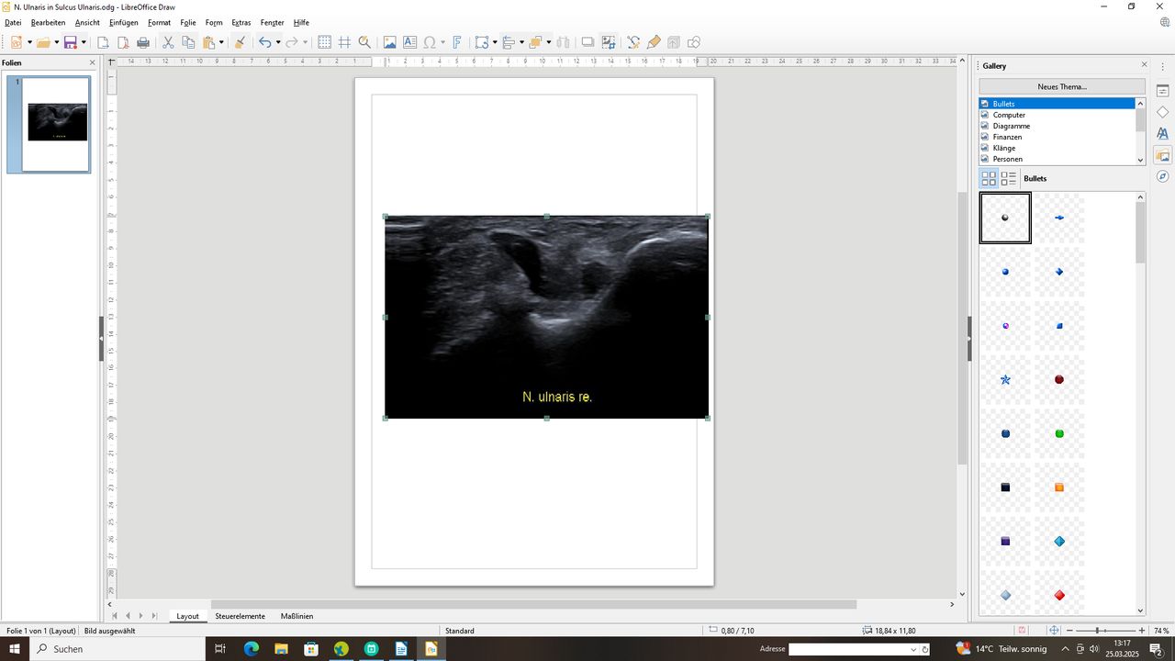Click the Undo arrow icon
The width and height of the screenshot is (1175, 661).
264,42
